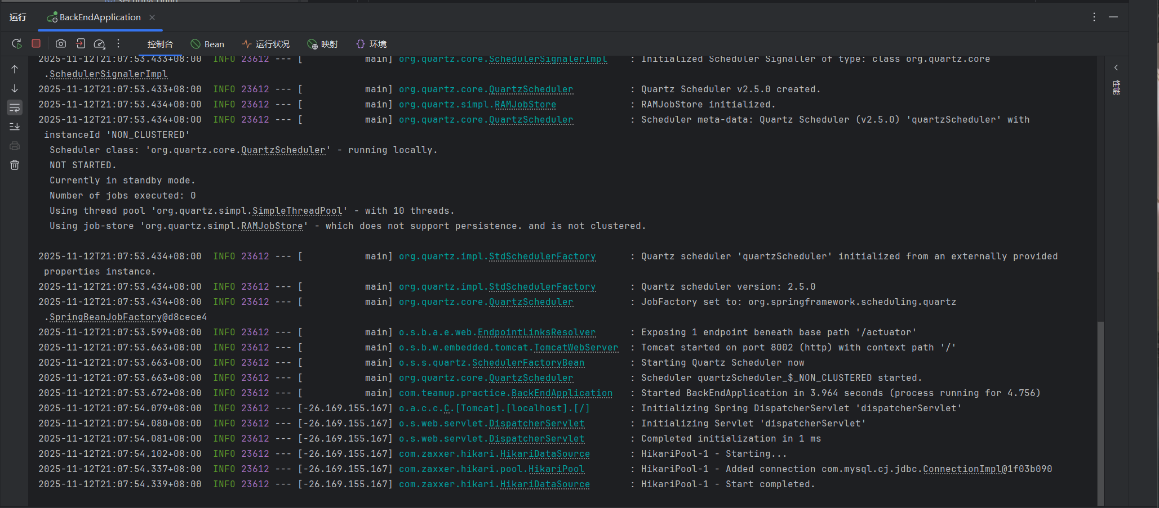Toggle soft-wrap in the console
Screen dimensions: 1159x508
(15, 107)
